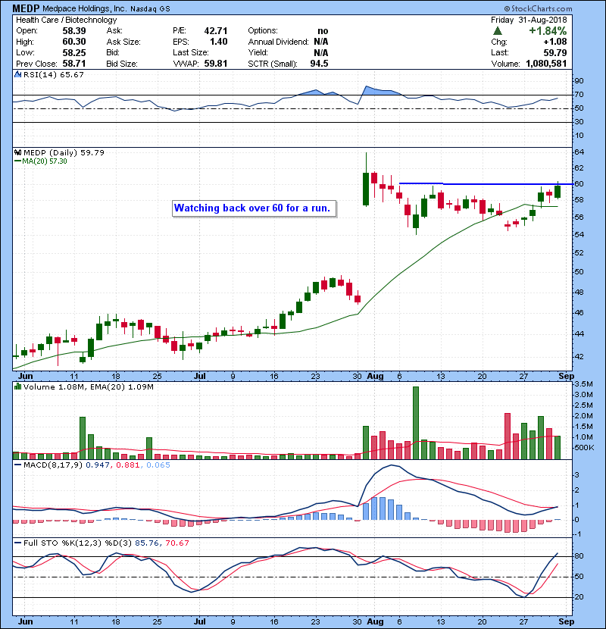Click the Open value 58.39

(73, 31)
